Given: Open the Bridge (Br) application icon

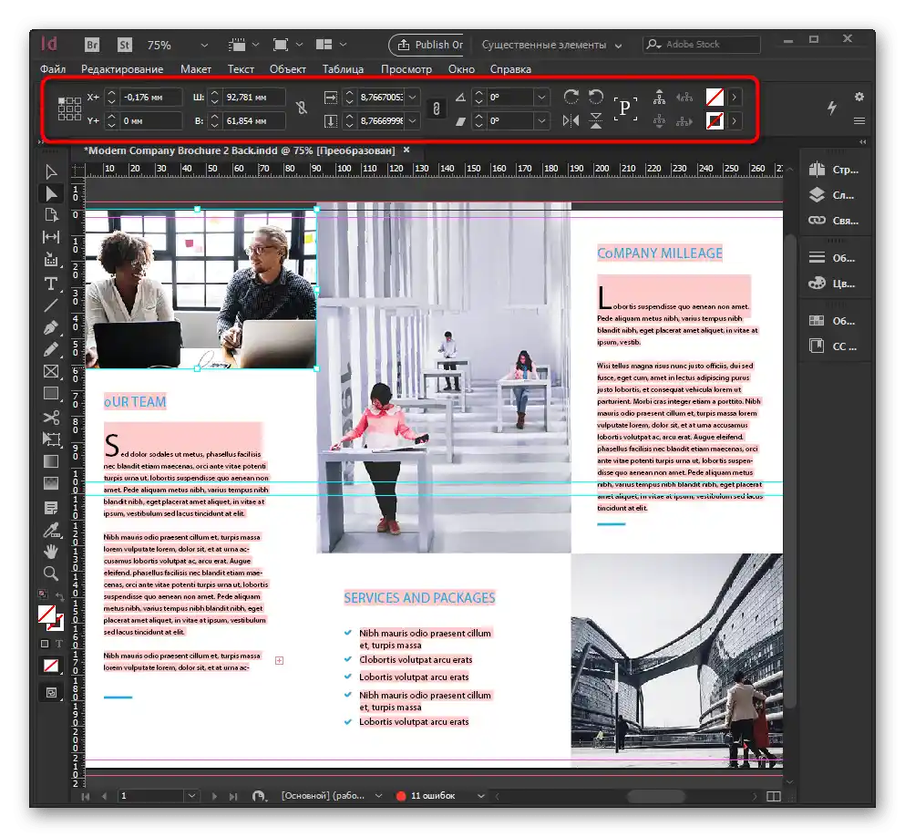Looking at the screenshot, I should 92,45.
